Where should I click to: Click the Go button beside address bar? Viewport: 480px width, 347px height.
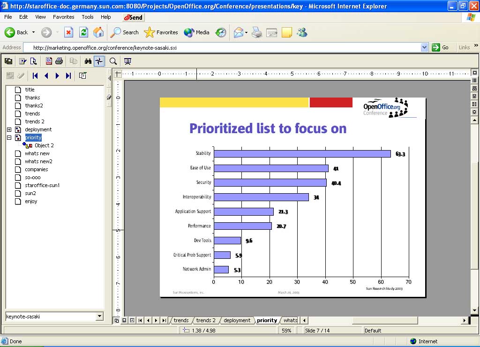pos(441,47)
